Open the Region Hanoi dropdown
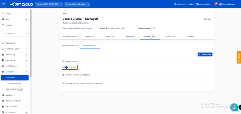This screenshot has height=114, width=241. [x=77, y=4]
